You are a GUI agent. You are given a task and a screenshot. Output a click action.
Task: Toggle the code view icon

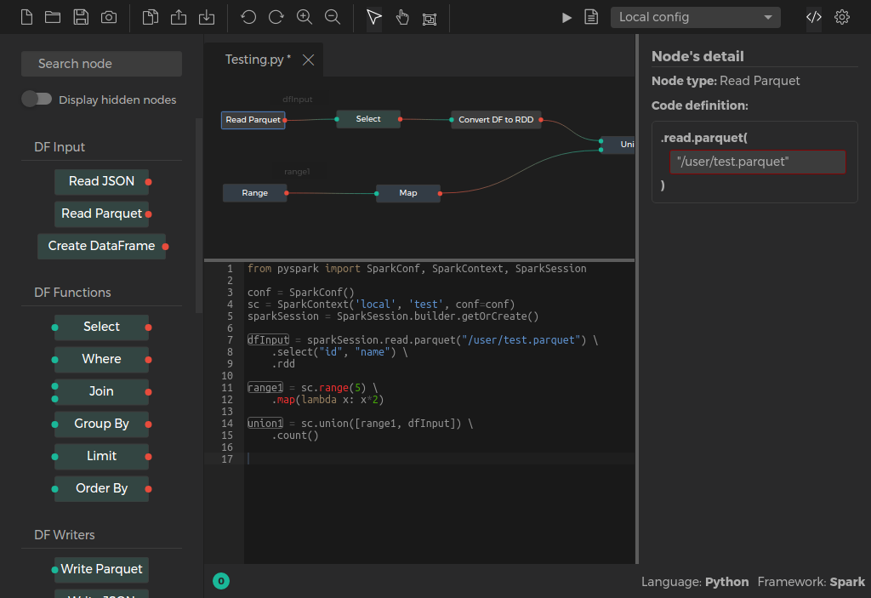point(814,17)
